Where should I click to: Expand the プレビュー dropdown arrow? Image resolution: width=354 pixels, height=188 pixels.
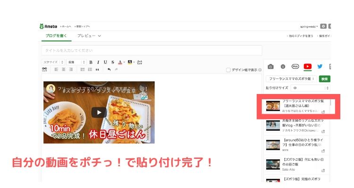(x=99, y=36)
